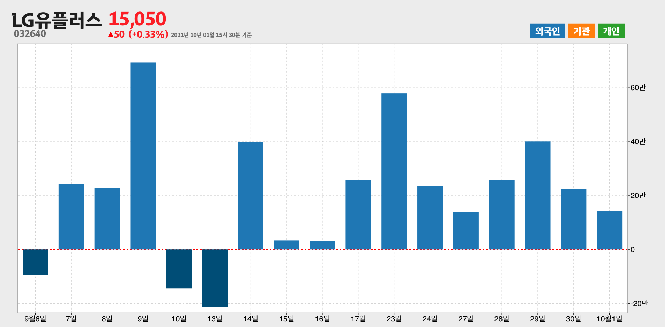Click the 40만 y-axis label

[638, 142]
